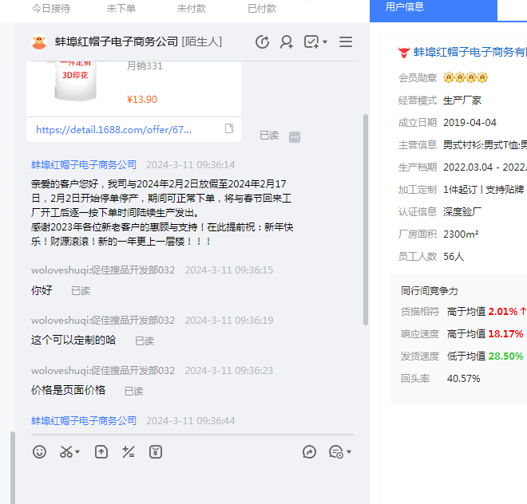Click the more options bubble beside 已读

[x=295, y=136]
